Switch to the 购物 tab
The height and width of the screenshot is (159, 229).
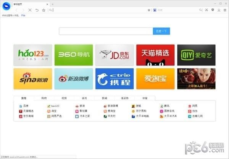(x=44, y=98)
